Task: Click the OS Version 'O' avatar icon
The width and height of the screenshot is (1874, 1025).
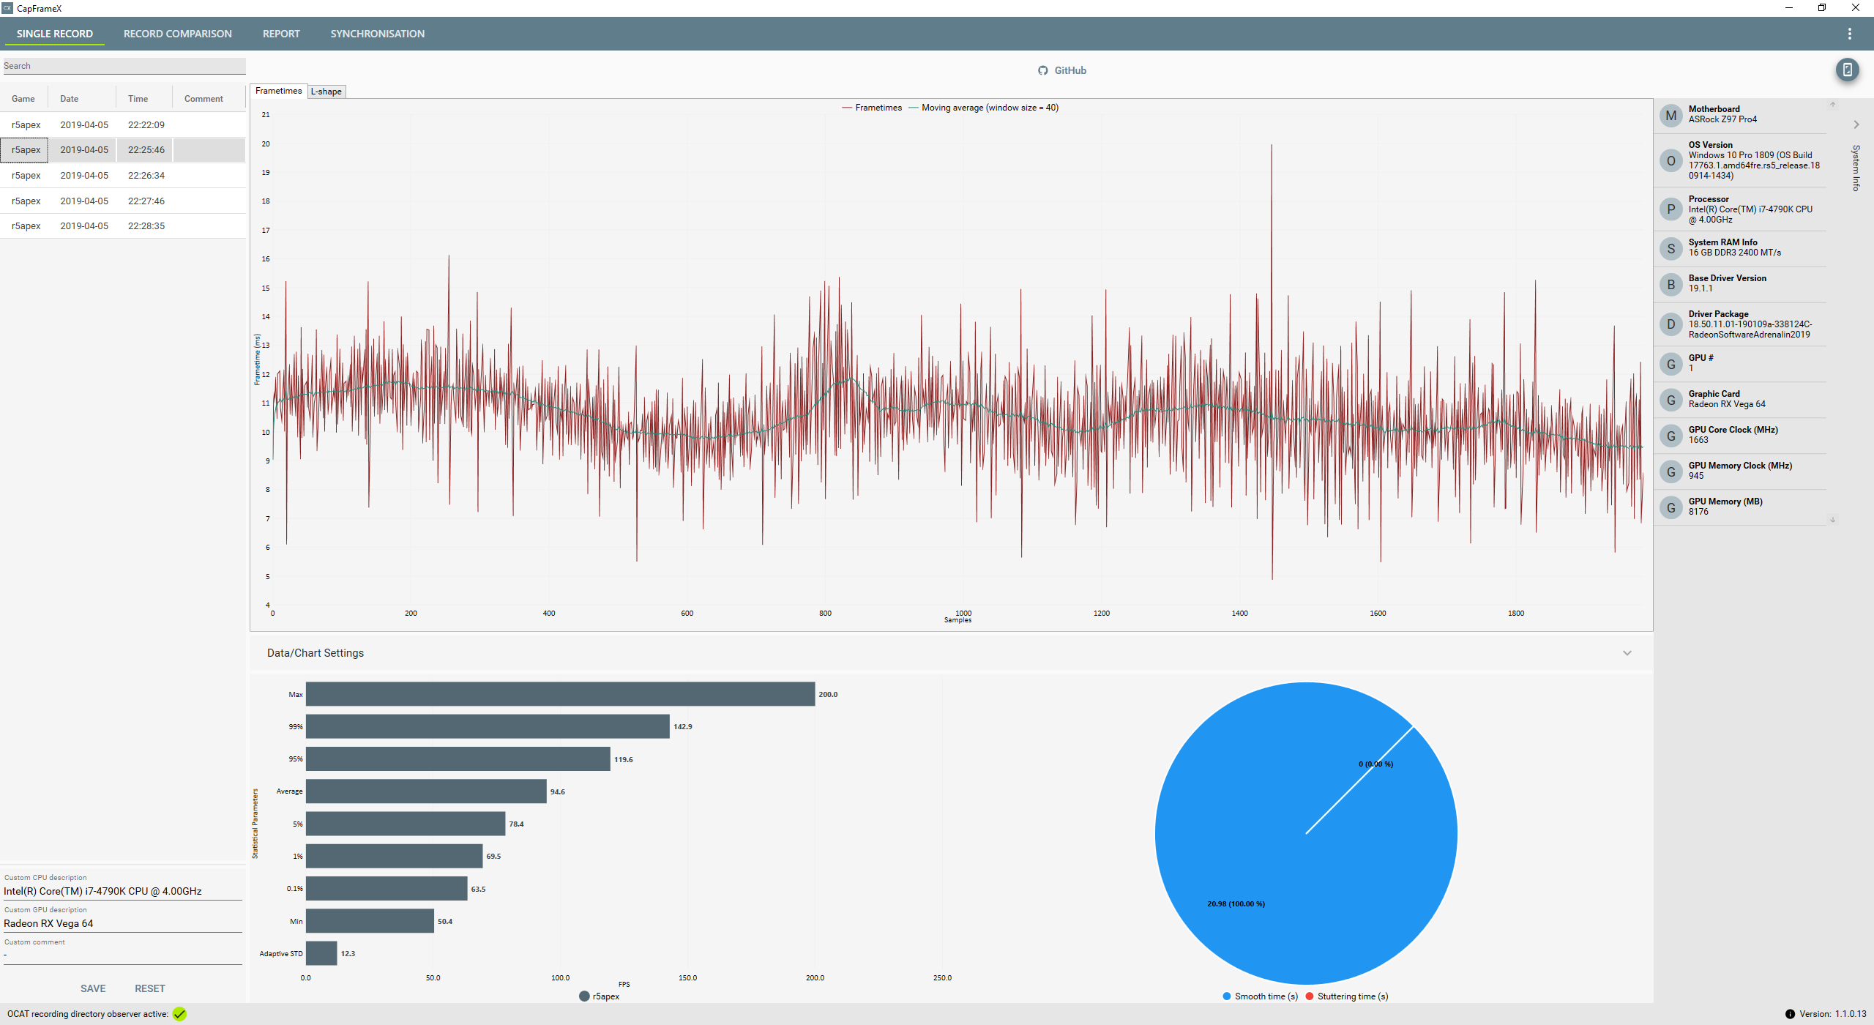Action: point(1670,161)
